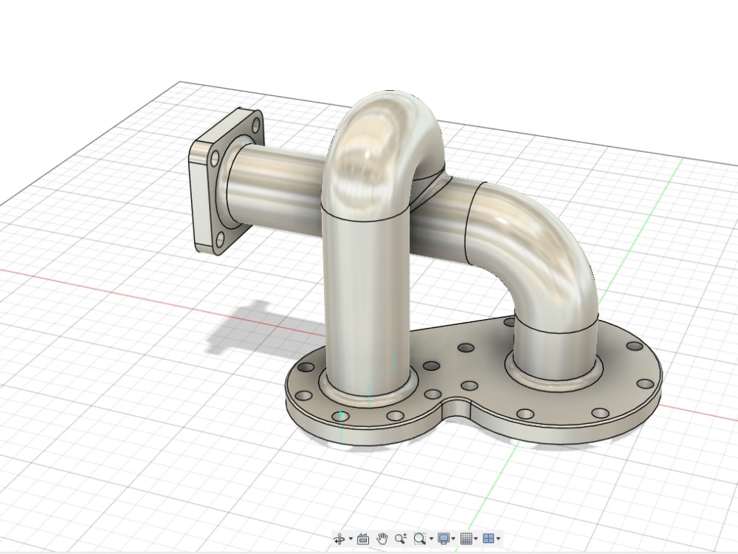Viewport: 738px width, 554px height.
Task: Click the Viewports layout icon
Action: click(489, 538)
